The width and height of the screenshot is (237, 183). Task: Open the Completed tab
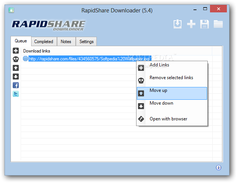click(x=44, y=41)
